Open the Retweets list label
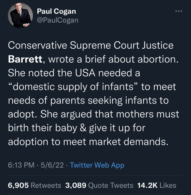The image size is (191, 195). coord(46,185)
